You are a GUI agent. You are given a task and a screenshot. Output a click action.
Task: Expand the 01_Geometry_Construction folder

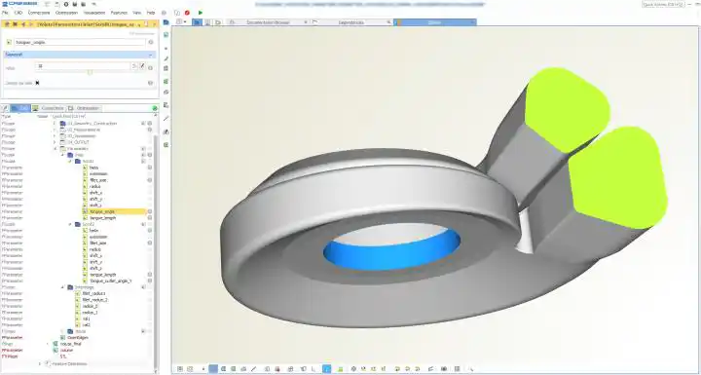pyautogui.click(x=55, y=123)
